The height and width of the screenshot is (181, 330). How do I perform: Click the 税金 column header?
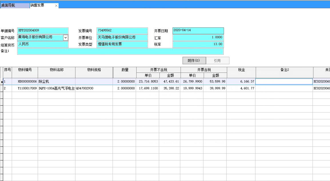[x=241, y=70]
